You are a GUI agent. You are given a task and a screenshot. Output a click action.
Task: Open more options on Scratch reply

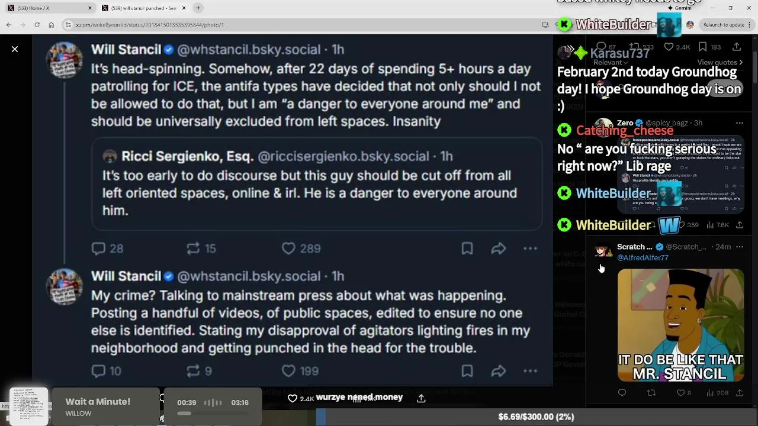pyautogui.click(x=739, y=247)
